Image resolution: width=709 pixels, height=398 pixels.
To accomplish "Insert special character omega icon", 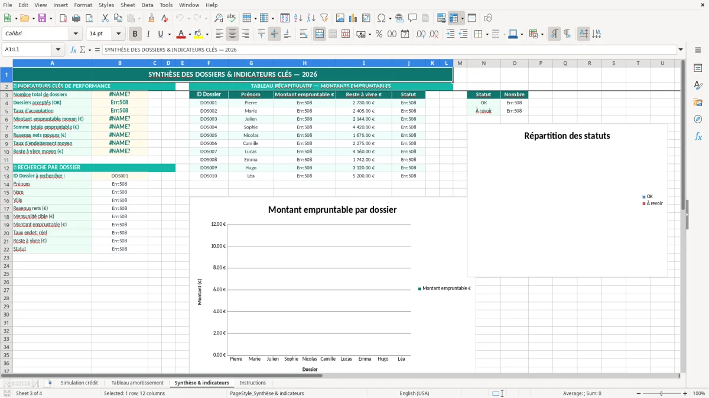I will [381, 18].
